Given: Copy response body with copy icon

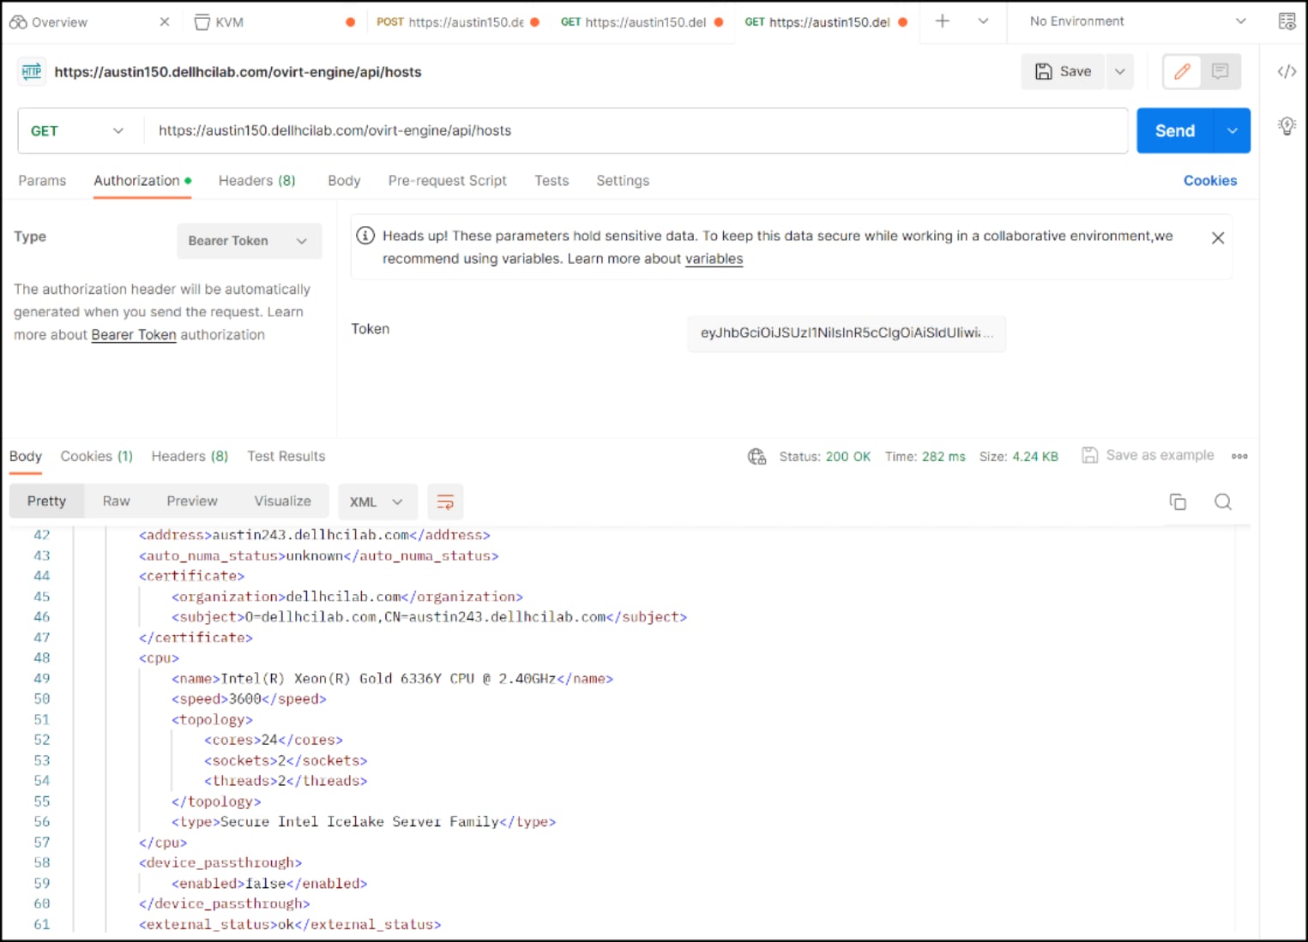Looking at the screenshot, I should click(1178, 501).
